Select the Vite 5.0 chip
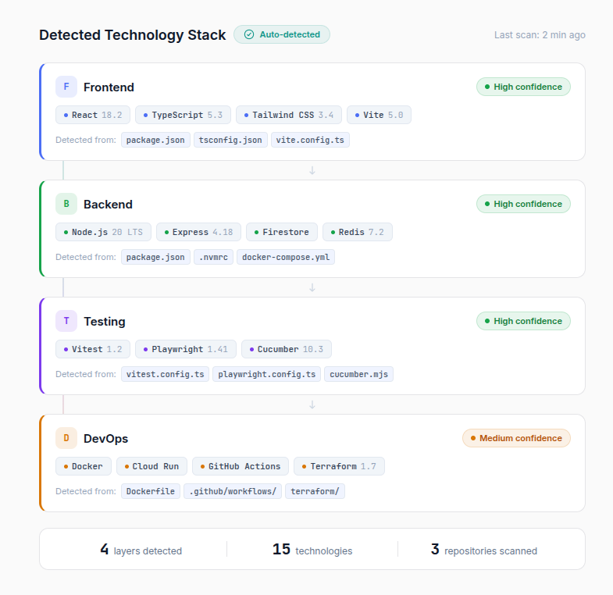The image size is (613, 595). pos(379,115)
